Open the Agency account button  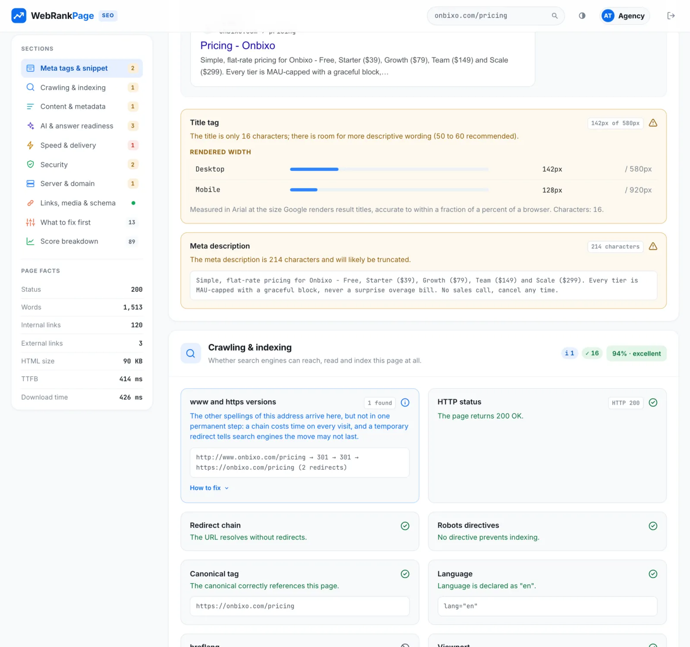pos(625,16)
